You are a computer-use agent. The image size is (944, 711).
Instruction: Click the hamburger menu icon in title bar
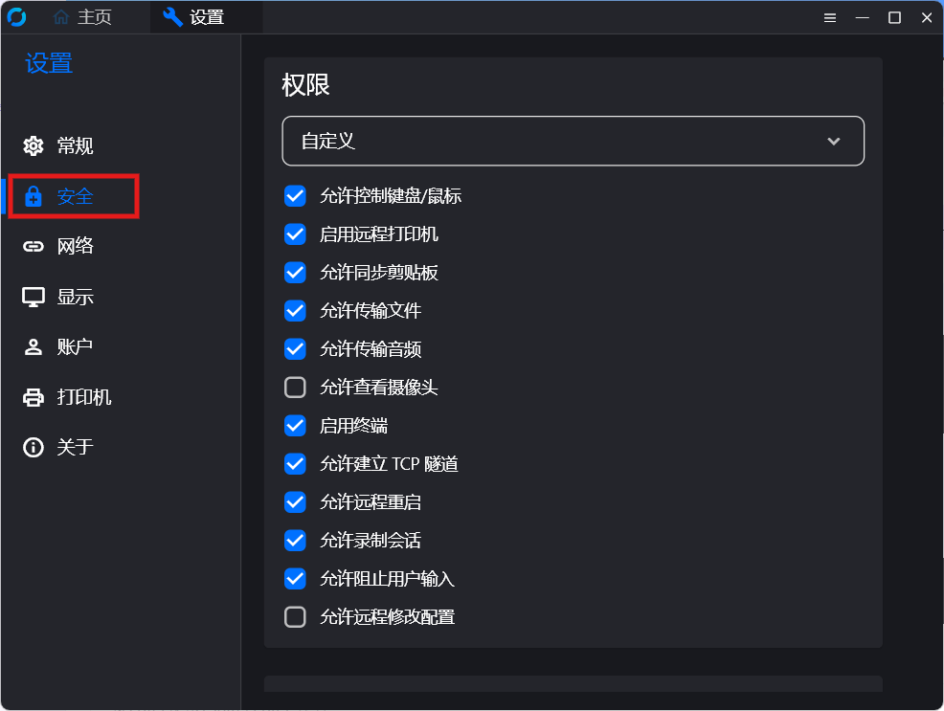pos(829,17)
